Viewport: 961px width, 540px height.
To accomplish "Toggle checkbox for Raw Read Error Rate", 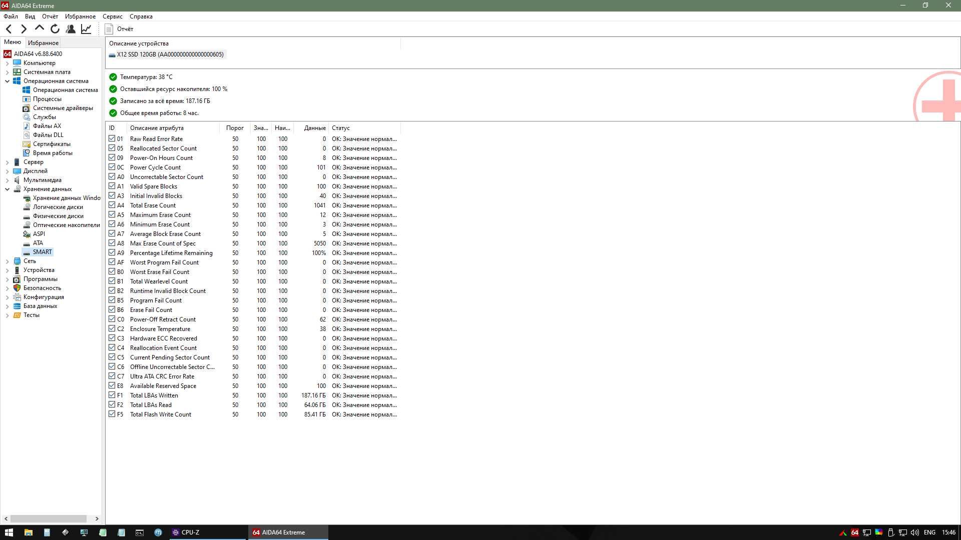I will click(x=112, y=138).
